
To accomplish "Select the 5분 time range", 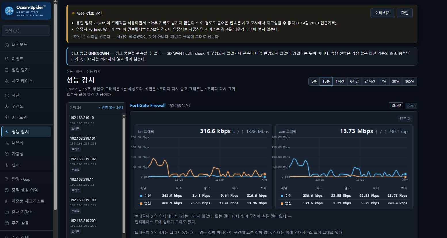I will tap(314, 81).
